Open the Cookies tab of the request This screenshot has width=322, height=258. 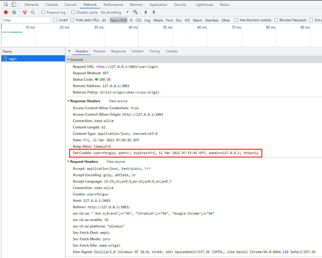click(x=172, y=51)
